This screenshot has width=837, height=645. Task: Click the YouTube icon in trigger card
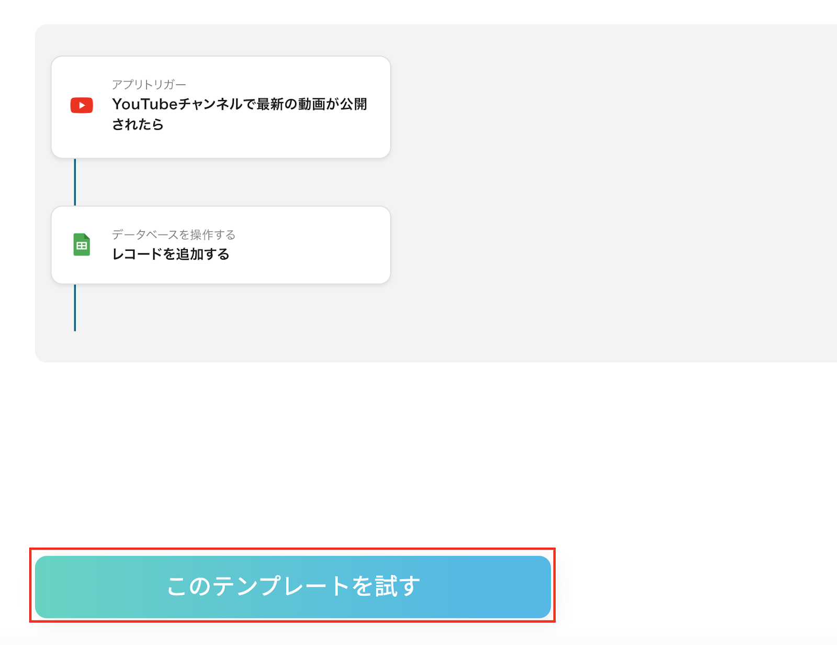(x=82, y=105)
